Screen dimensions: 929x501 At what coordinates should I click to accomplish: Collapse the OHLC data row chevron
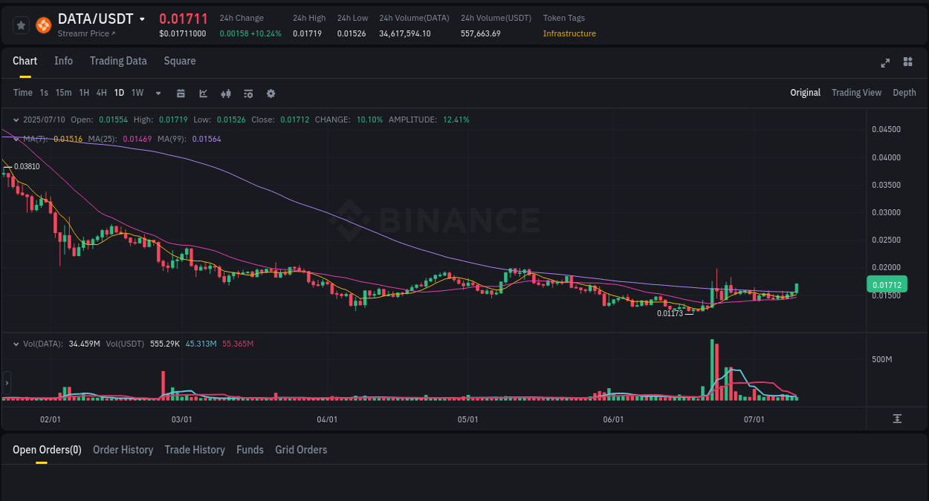16,119
